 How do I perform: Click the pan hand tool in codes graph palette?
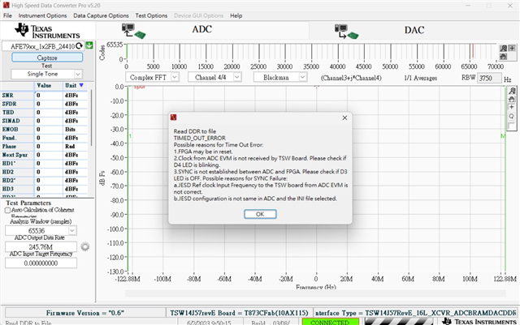pos(504,56)
